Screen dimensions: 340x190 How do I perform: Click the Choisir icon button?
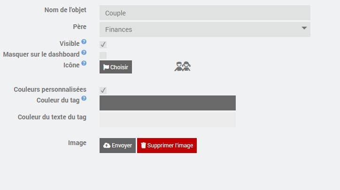116,67
